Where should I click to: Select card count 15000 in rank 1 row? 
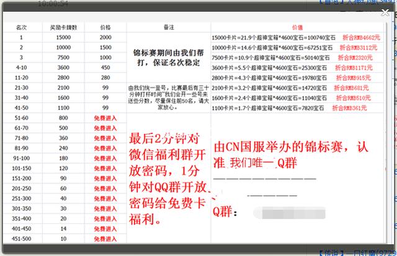(63, 37)
